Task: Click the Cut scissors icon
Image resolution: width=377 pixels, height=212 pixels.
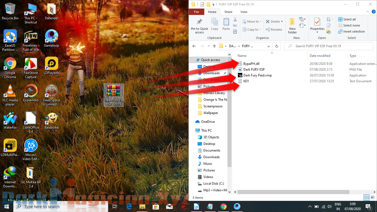Action: (235, 19)
